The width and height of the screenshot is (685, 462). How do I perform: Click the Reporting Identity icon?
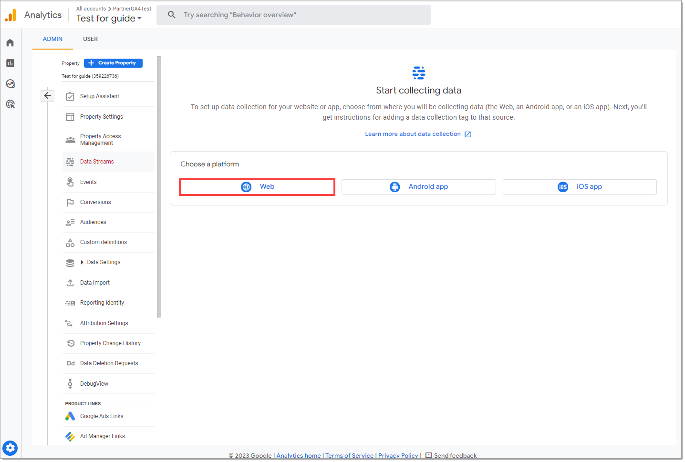point(70,303)
